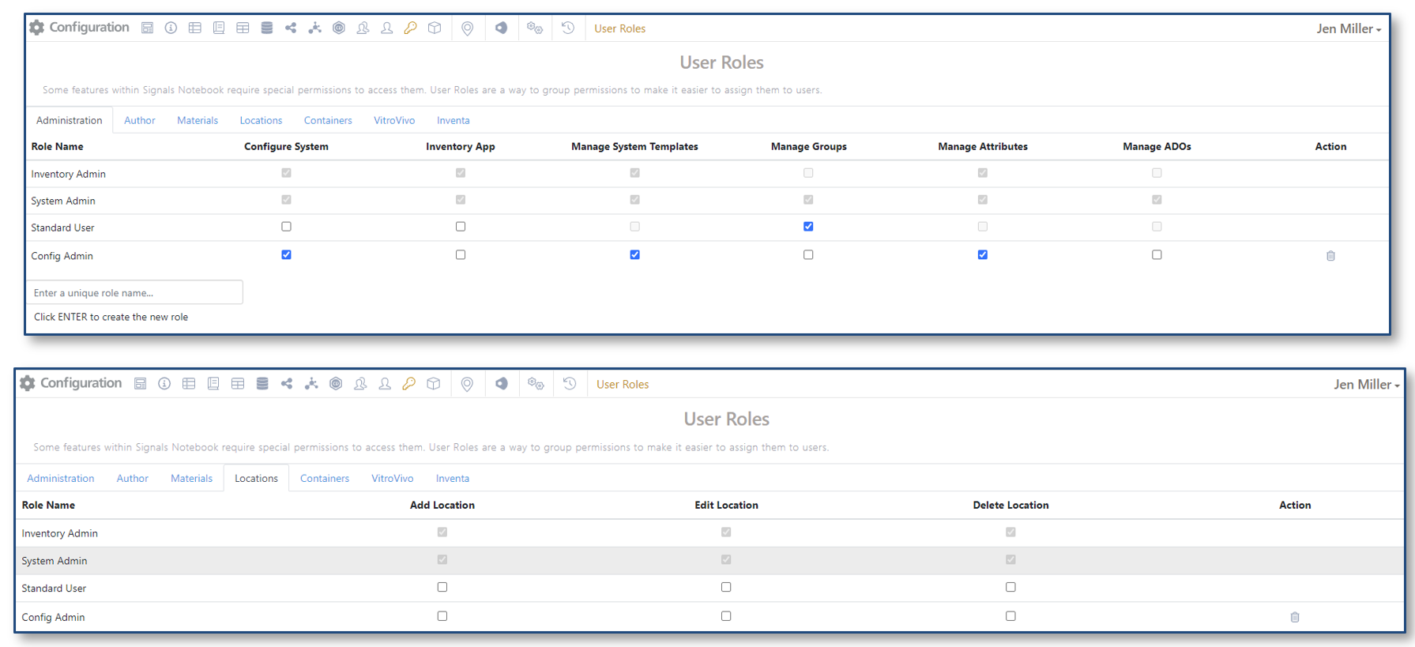The height and width of the screenshot is (647, 1415).
Task: Click the Configuration gear icon in the Locations view
Action: tap(28, 383)
